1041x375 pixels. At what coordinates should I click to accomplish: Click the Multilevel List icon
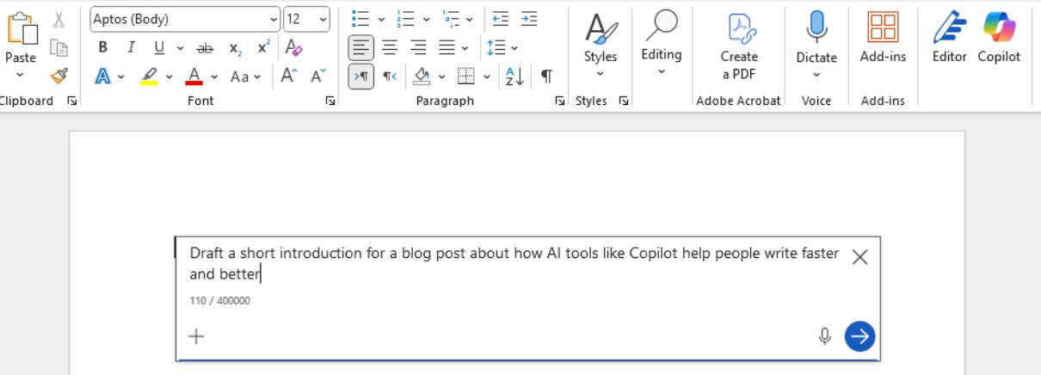click(x=451, y=19)
